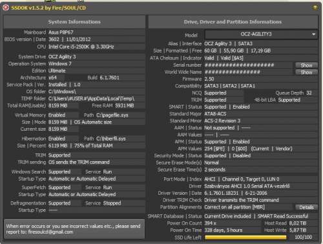Screen dimensions: 323x244
Task: Show the hidden World Wide Name
Action: pyautogui.click(x=306, y=72)
